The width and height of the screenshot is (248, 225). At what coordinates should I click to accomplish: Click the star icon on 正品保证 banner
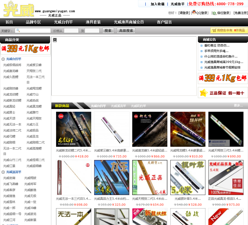[x=204, y=93]
